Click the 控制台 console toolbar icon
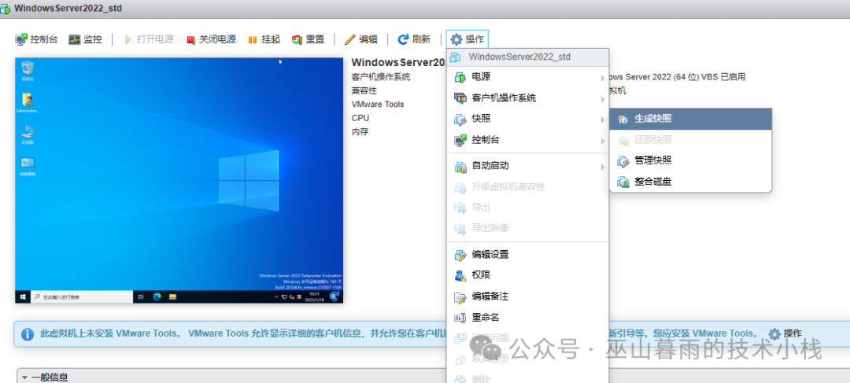The width and height of the screenshot is (850, 383). tap(22, 39)
